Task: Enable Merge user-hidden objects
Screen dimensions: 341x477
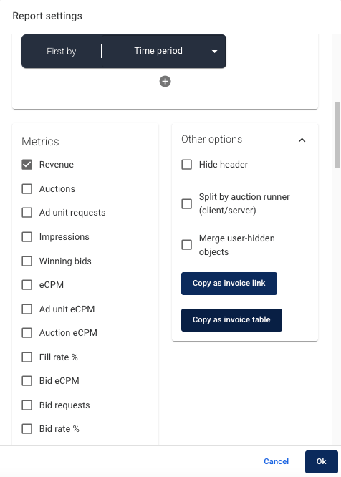Action: click(187, 244)
